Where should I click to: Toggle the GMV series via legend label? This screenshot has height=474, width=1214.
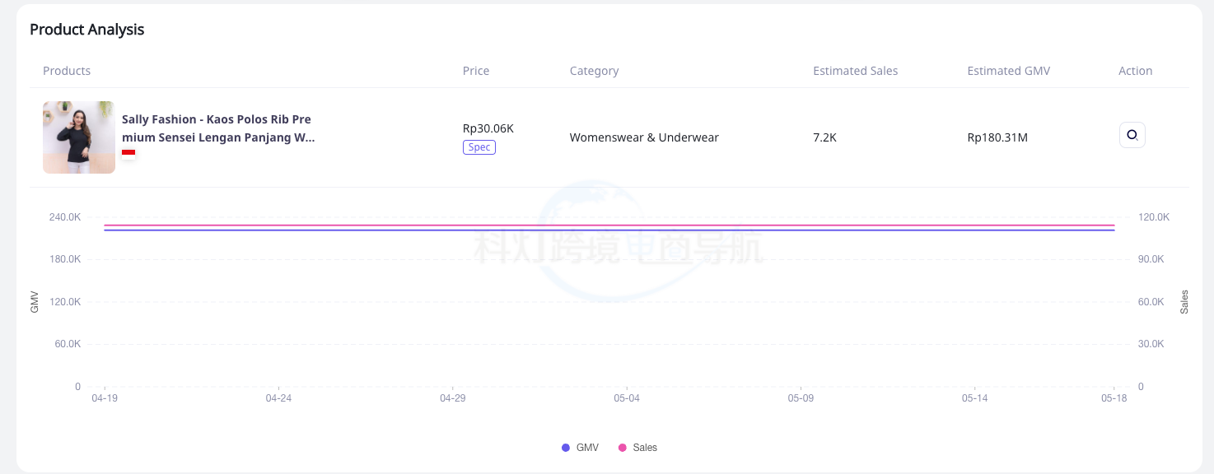coord(587,448)
